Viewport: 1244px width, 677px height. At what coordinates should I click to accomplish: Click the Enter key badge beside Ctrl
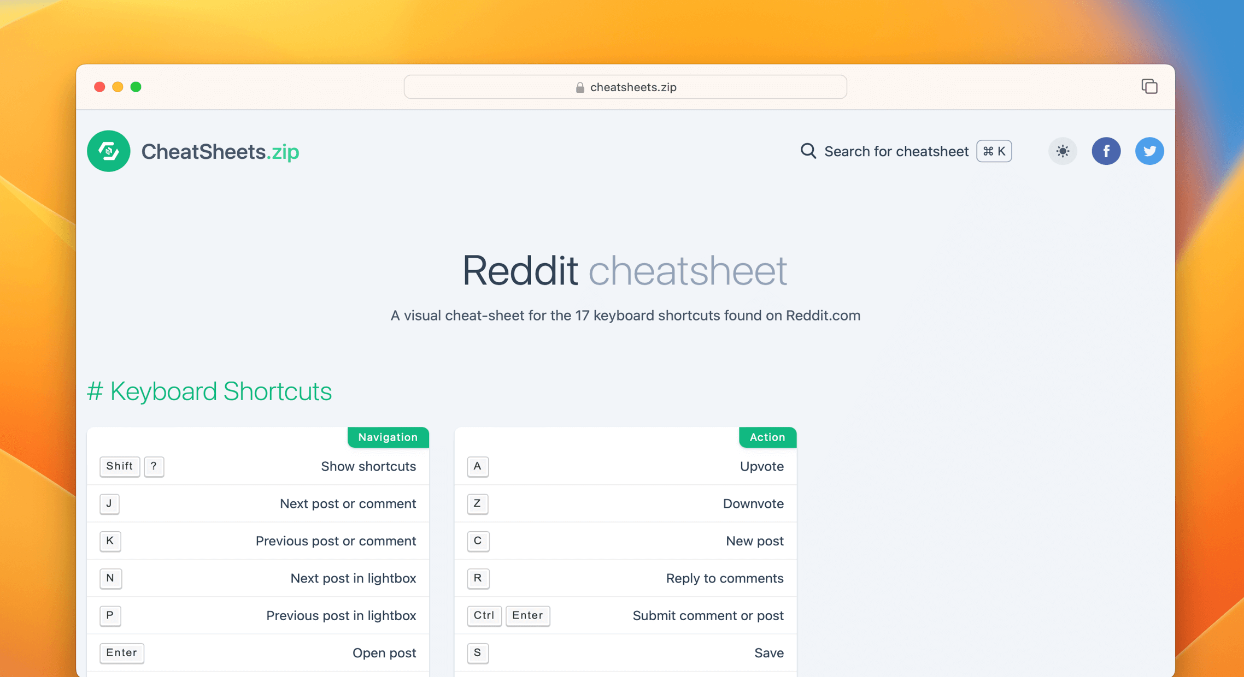click(x=528, y=615)
